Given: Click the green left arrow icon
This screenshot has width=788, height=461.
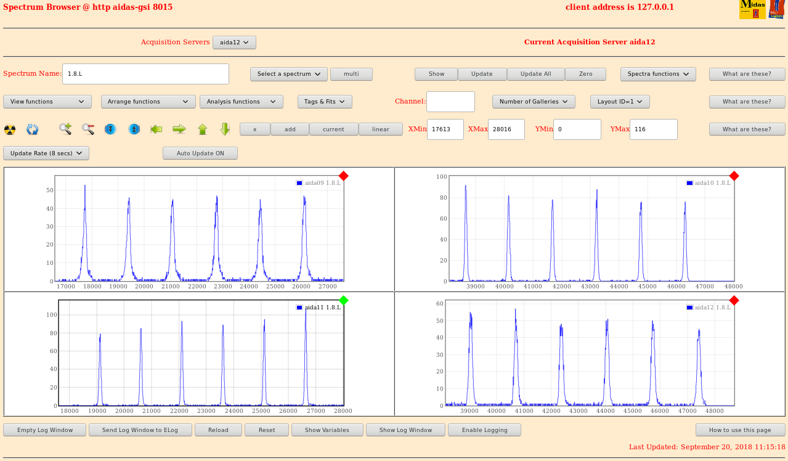Looking at the screenshot, I should [x=156, y=129].
